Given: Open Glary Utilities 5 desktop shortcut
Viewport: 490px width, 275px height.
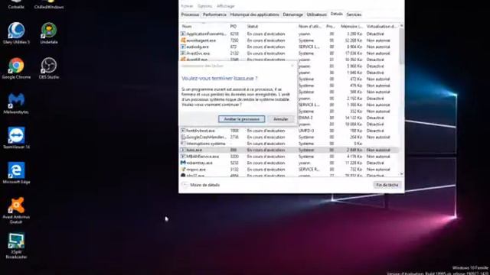Looking at the screenshot, I should click(x=16, y=33).
